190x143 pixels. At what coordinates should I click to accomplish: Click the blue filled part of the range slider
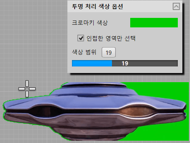[92, 63]
